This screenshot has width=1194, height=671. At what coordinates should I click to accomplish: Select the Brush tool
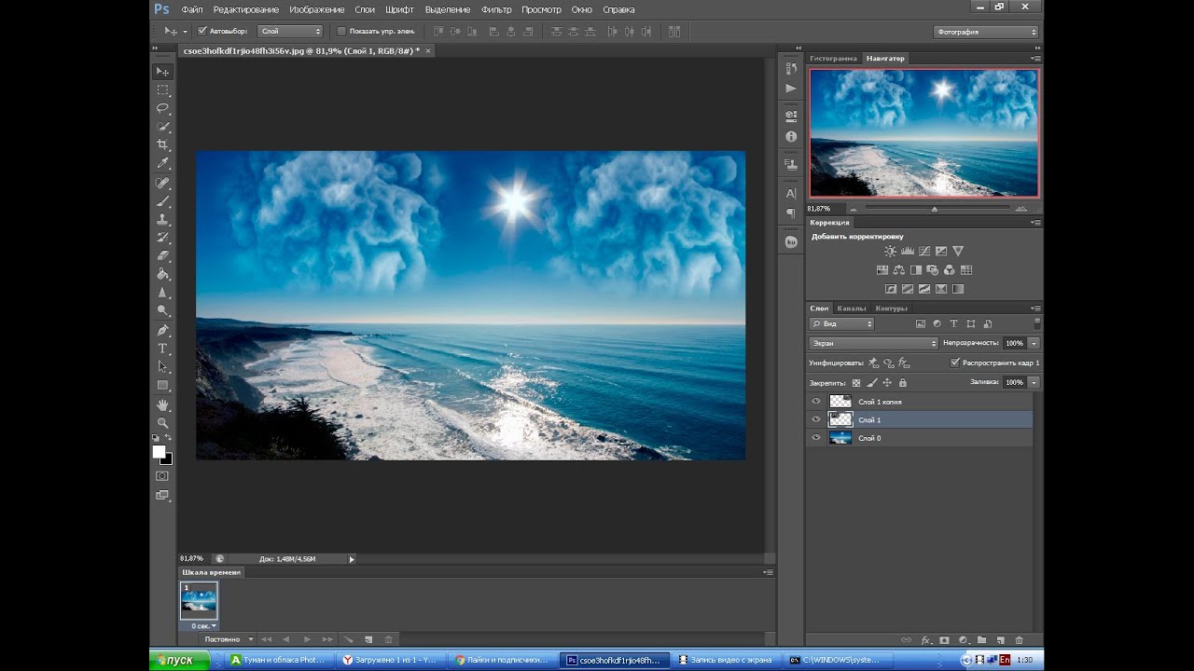click(163, 201)
